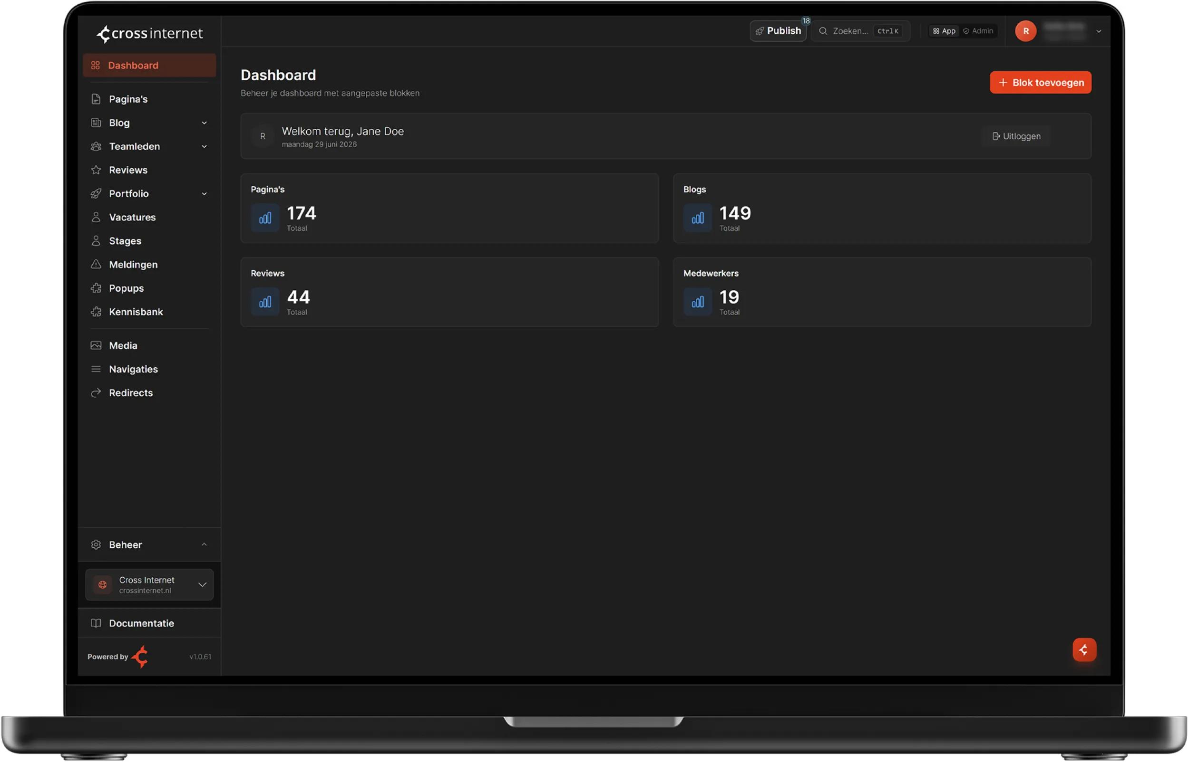This screenshot has width=1189, height=762.
Task: Click the Redirects arrow icon
Action: [96, 393]
